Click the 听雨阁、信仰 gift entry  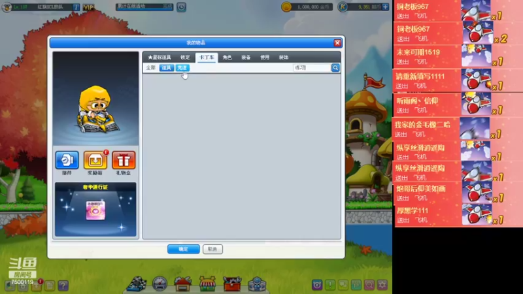tap(458, 105)
